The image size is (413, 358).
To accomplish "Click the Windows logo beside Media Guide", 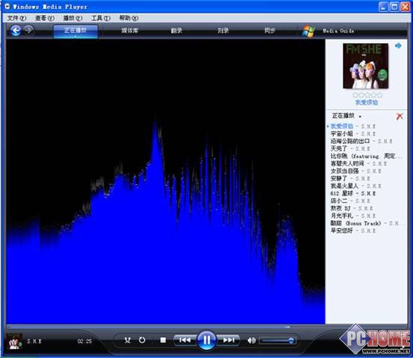I will tap(308, 31).
